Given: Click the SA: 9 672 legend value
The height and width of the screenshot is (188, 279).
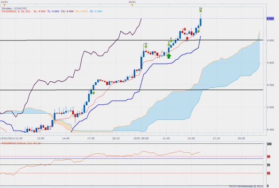Looking at the screenshot, I should coord(81,11).
